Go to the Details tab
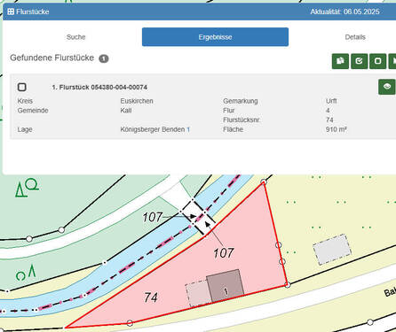 (355, 37)
